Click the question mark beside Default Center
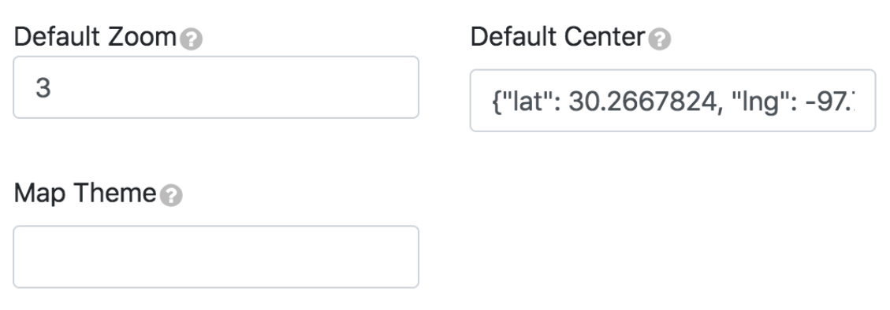This screenshot has width=890, height=310. (660, 39)
